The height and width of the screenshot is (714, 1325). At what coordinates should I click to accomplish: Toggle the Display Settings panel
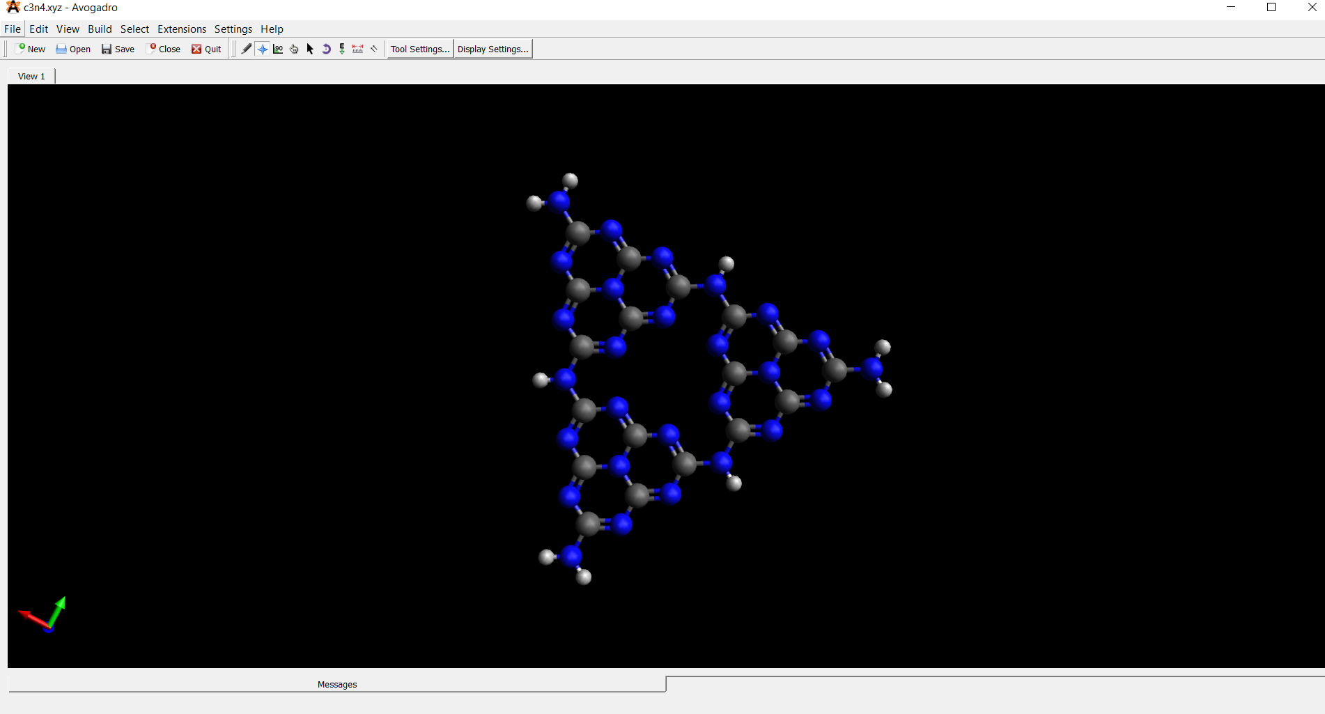click(x=493, y=49)
